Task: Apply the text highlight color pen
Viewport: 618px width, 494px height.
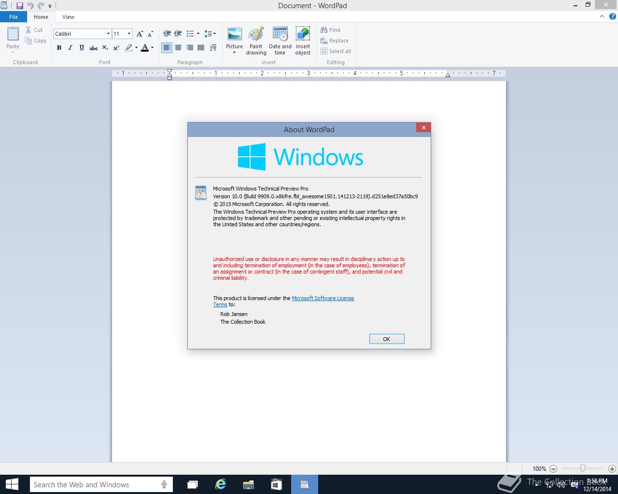Action: pyautogui.click(x=128, y=48)
